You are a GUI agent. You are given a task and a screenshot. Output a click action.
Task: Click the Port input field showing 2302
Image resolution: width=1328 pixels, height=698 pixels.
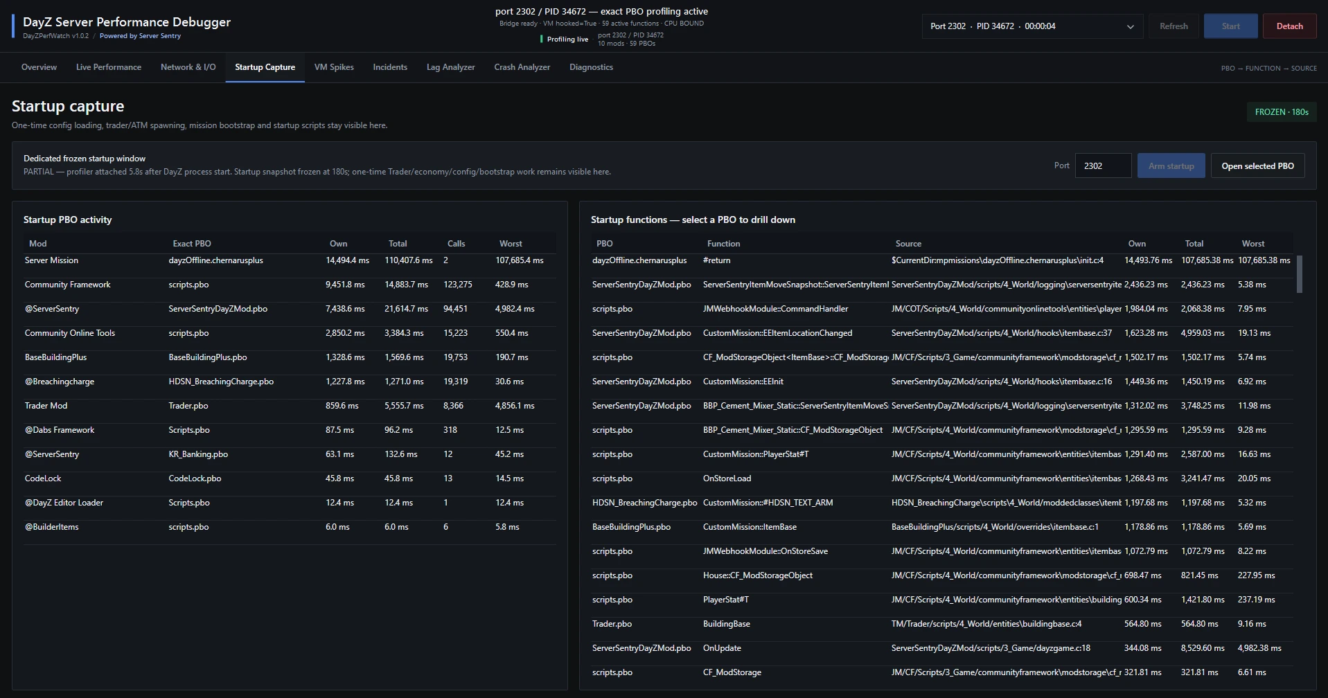click(x=1103, y=165)
